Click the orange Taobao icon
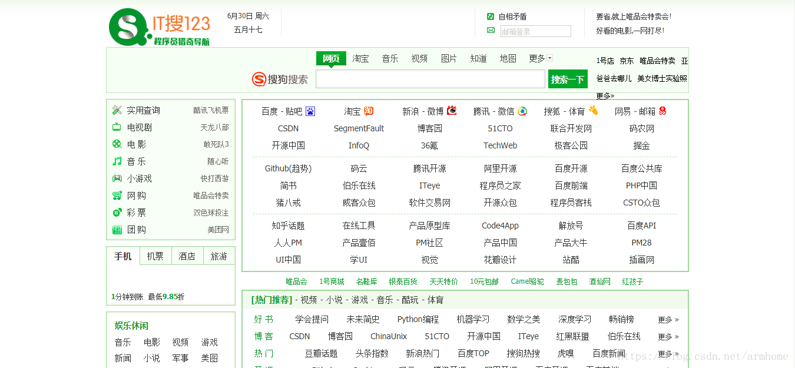 (x=369, y=111)
